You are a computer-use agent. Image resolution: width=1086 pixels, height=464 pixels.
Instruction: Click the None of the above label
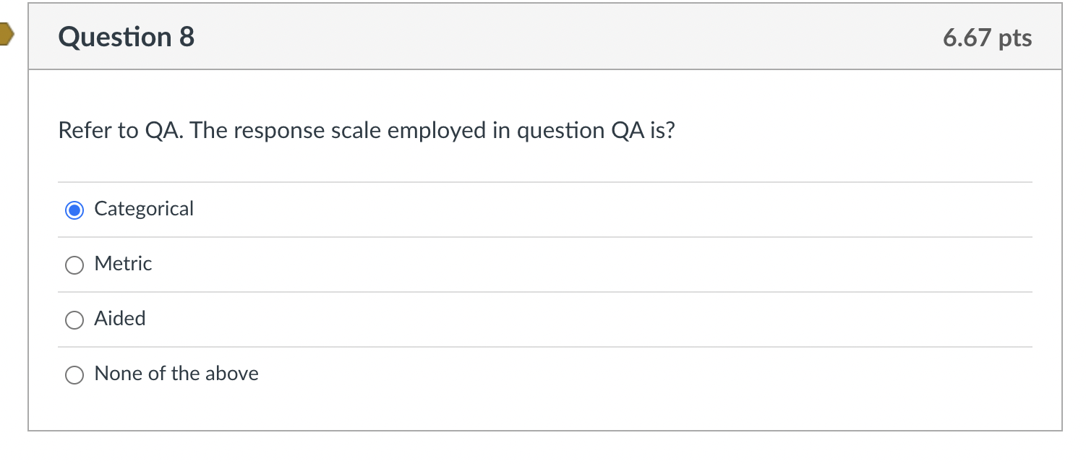[x=176, y=374]
